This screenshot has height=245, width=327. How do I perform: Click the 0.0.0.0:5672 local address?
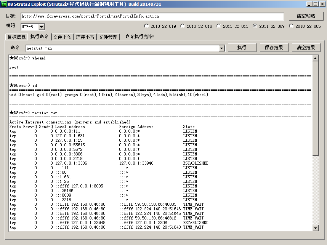point(69,149)
